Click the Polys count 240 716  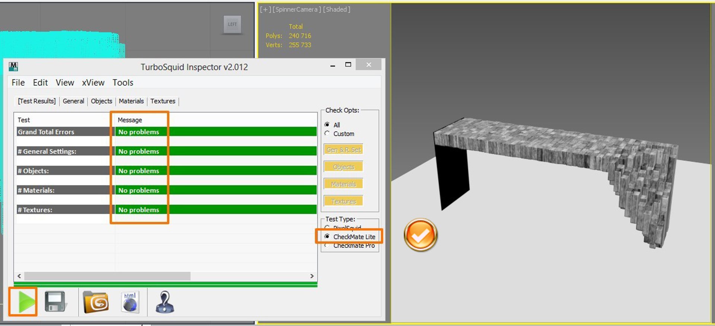(x=300, y=36)
